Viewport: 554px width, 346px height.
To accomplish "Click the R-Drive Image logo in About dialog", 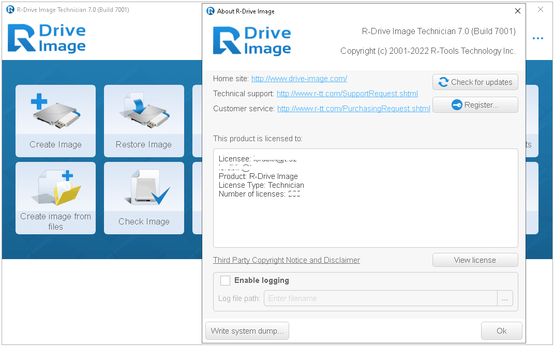I will point(252,41).
